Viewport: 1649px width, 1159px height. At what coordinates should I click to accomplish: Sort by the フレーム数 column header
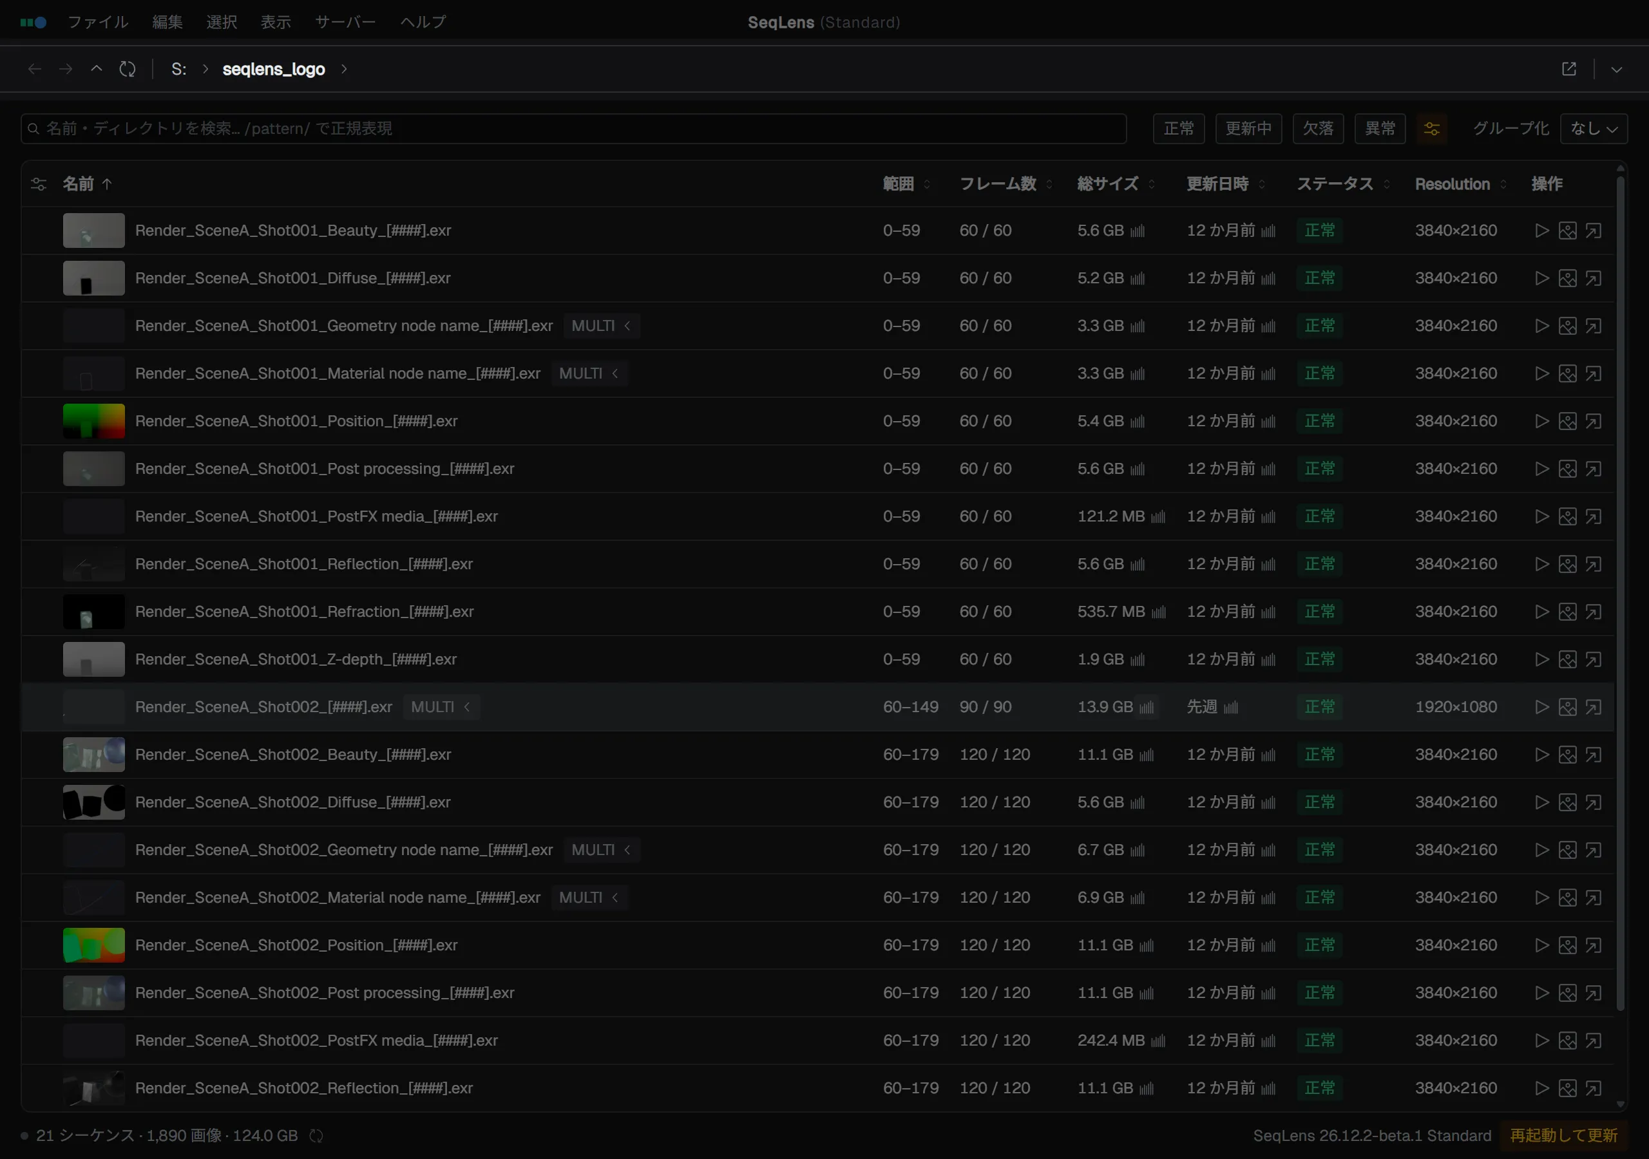click(1006, 184)
